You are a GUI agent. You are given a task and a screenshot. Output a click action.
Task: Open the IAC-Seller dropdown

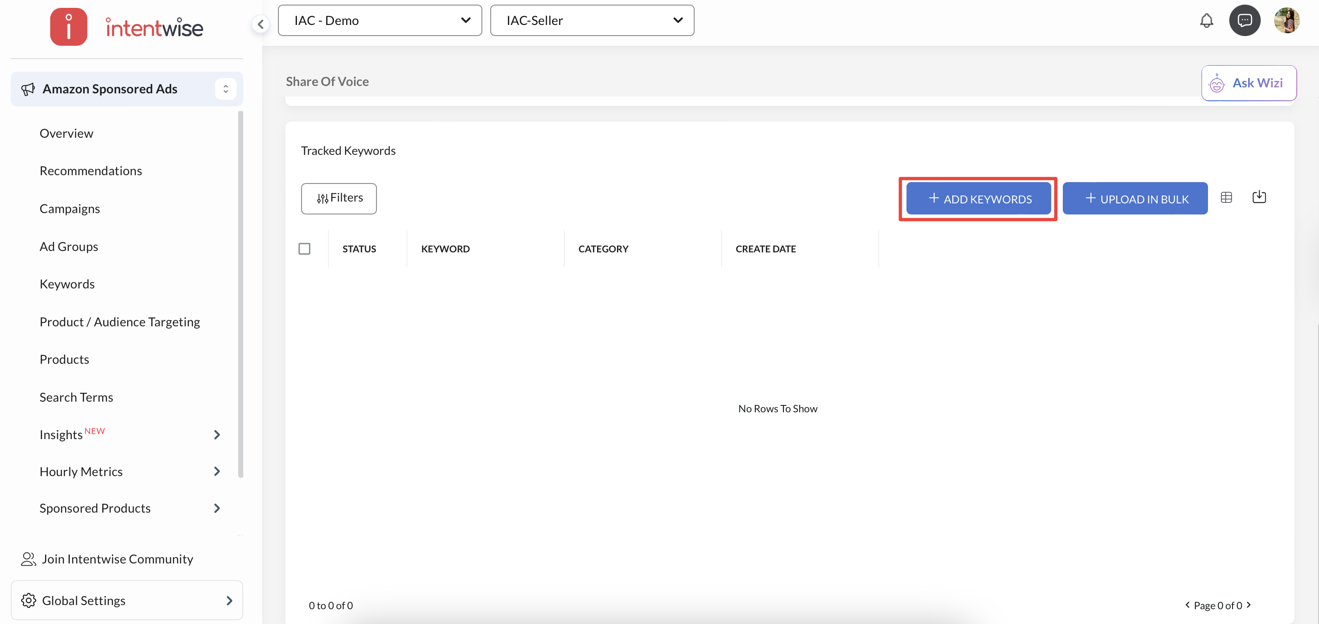pos(592,20)
